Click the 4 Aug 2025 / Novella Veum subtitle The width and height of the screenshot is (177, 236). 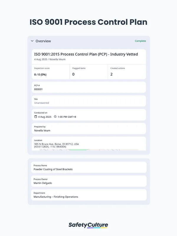pyautogui.click(x=50, y=59)
